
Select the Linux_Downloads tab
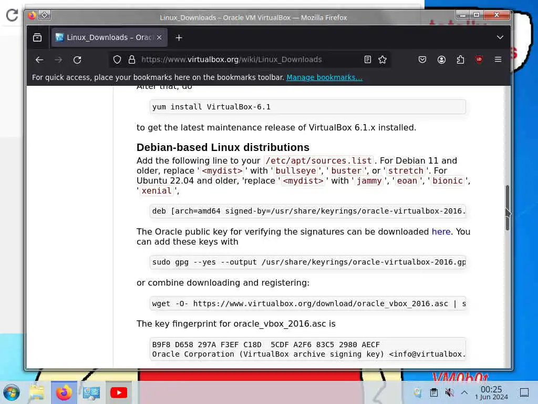(x=109, y=37)
